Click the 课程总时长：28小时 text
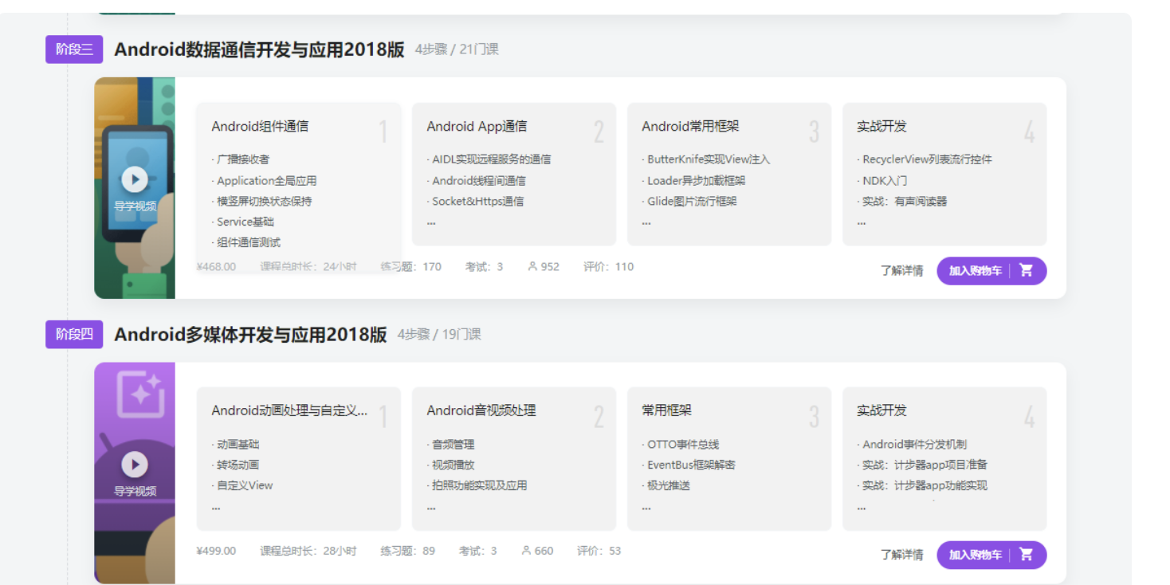1170x585 pixels. click(x=308, y=551)
